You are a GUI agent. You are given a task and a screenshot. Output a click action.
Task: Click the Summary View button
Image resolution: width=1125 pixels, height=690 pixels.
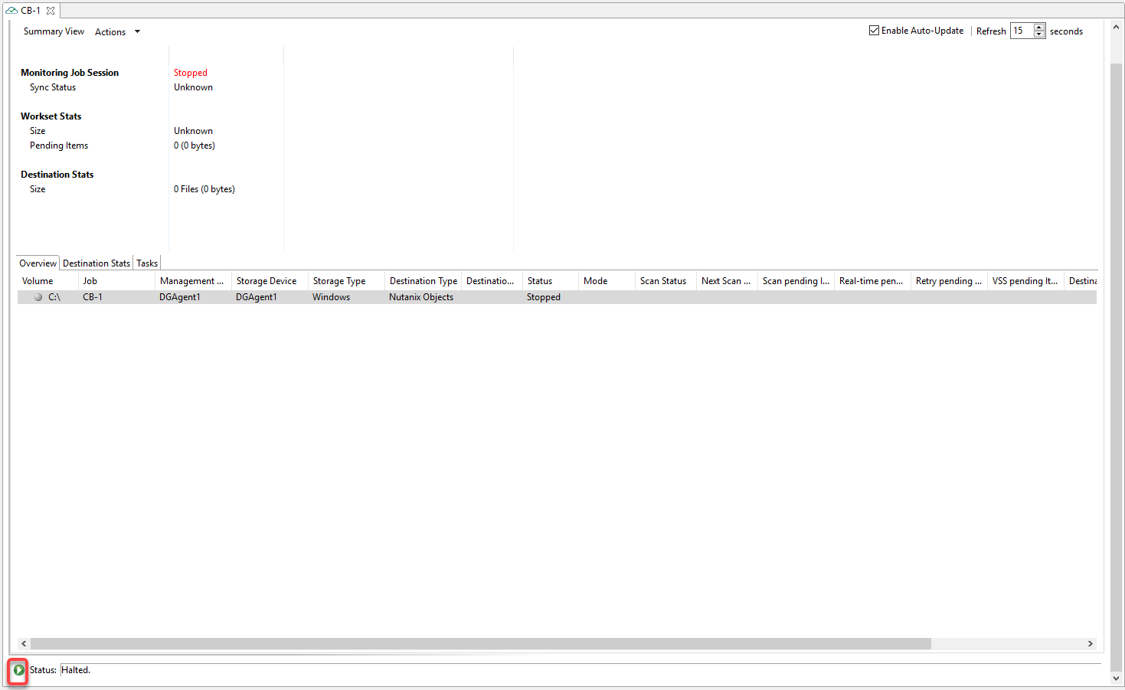(54, 31)
